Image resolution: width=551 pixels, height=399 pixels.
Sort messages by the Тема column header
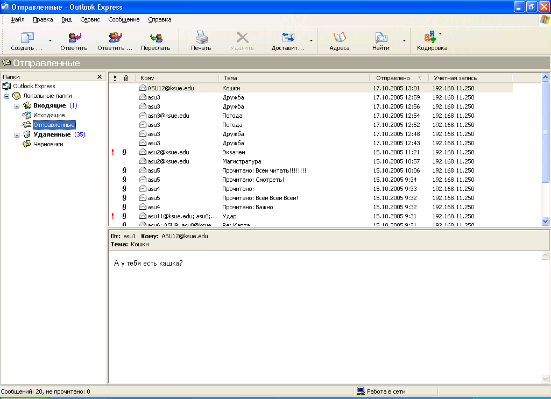pyautogui.click(x=294, y=78)
